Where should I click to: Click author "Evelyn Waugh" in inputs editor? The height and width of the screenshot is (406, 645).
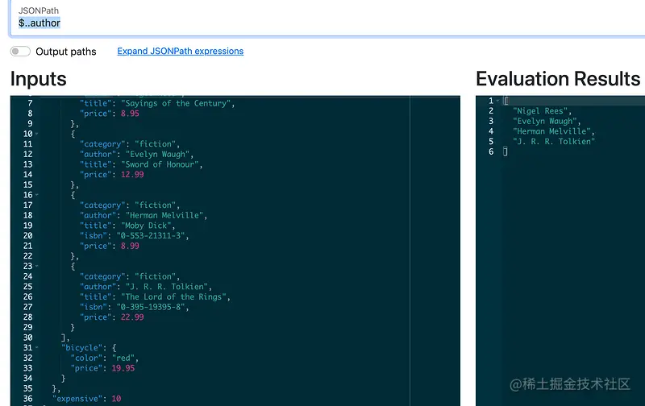[157, 155]
